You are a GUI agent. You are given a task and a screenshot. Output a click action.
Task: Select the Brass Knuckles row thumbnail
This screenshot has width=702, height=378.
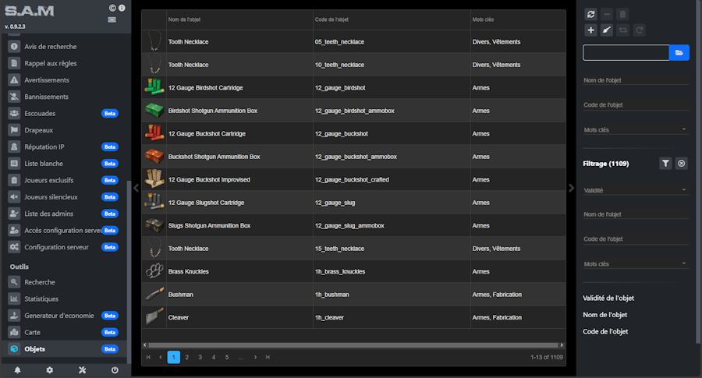coord(154,271)
